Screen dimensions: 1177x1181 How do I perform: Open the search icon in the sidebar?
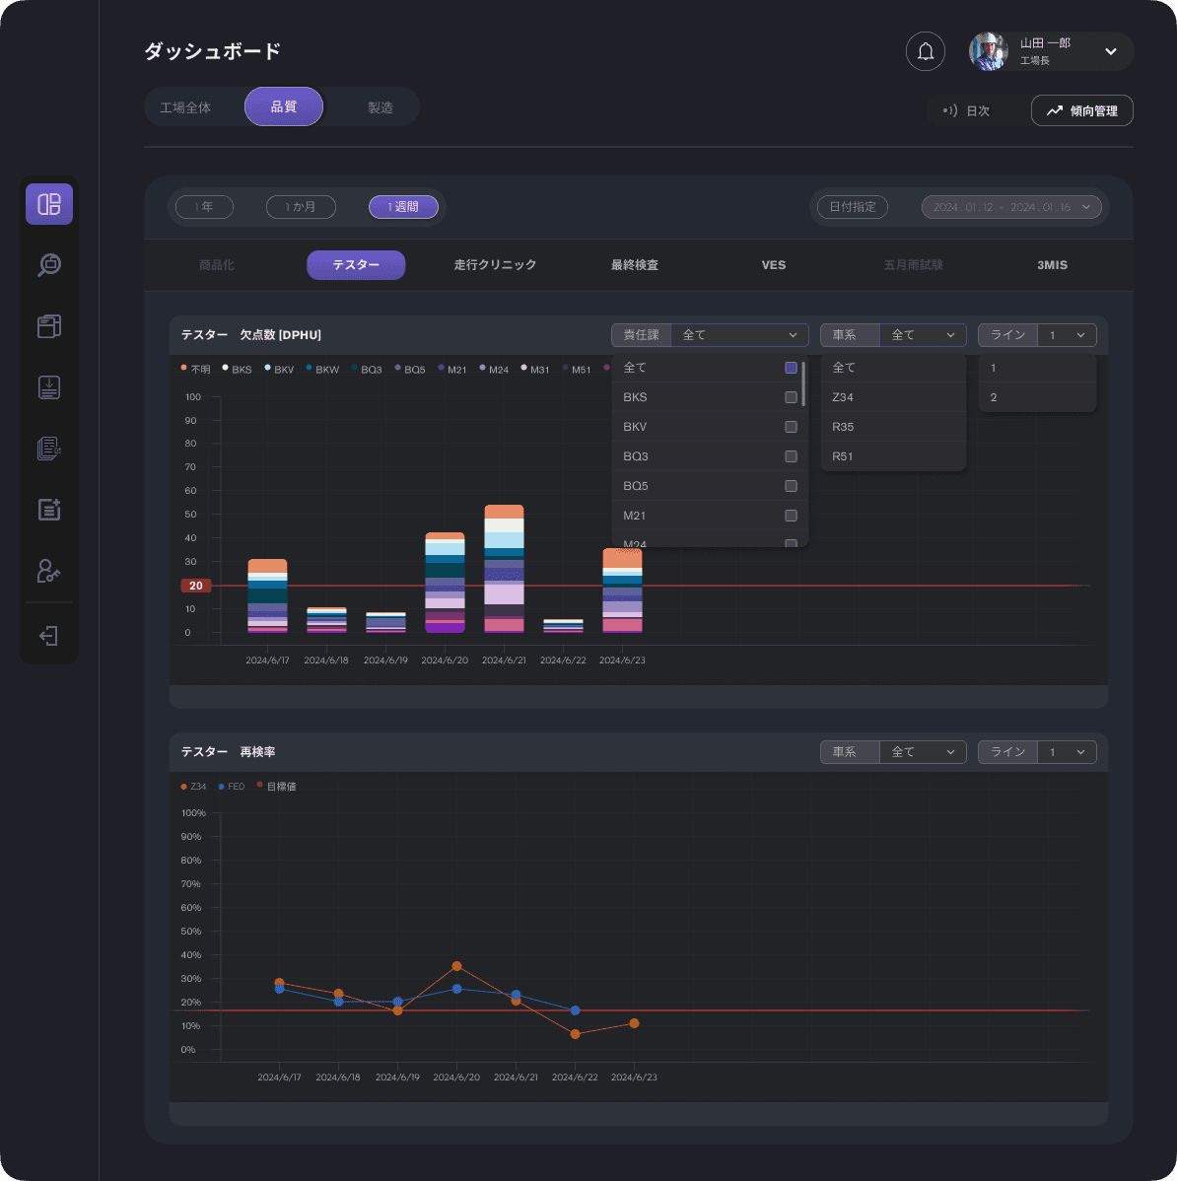click(48, 264)
